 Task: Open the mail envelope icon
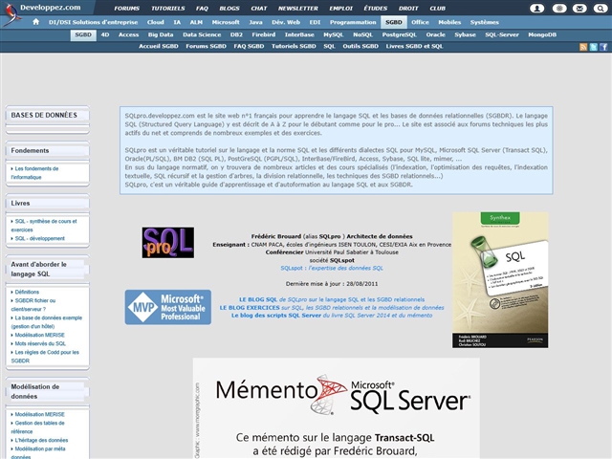coord(579,9)
